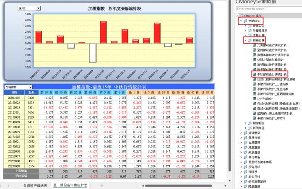This screenshot has width=302, height=189.
Task: Click the 港股選股 folder icon
Action: 245,148
